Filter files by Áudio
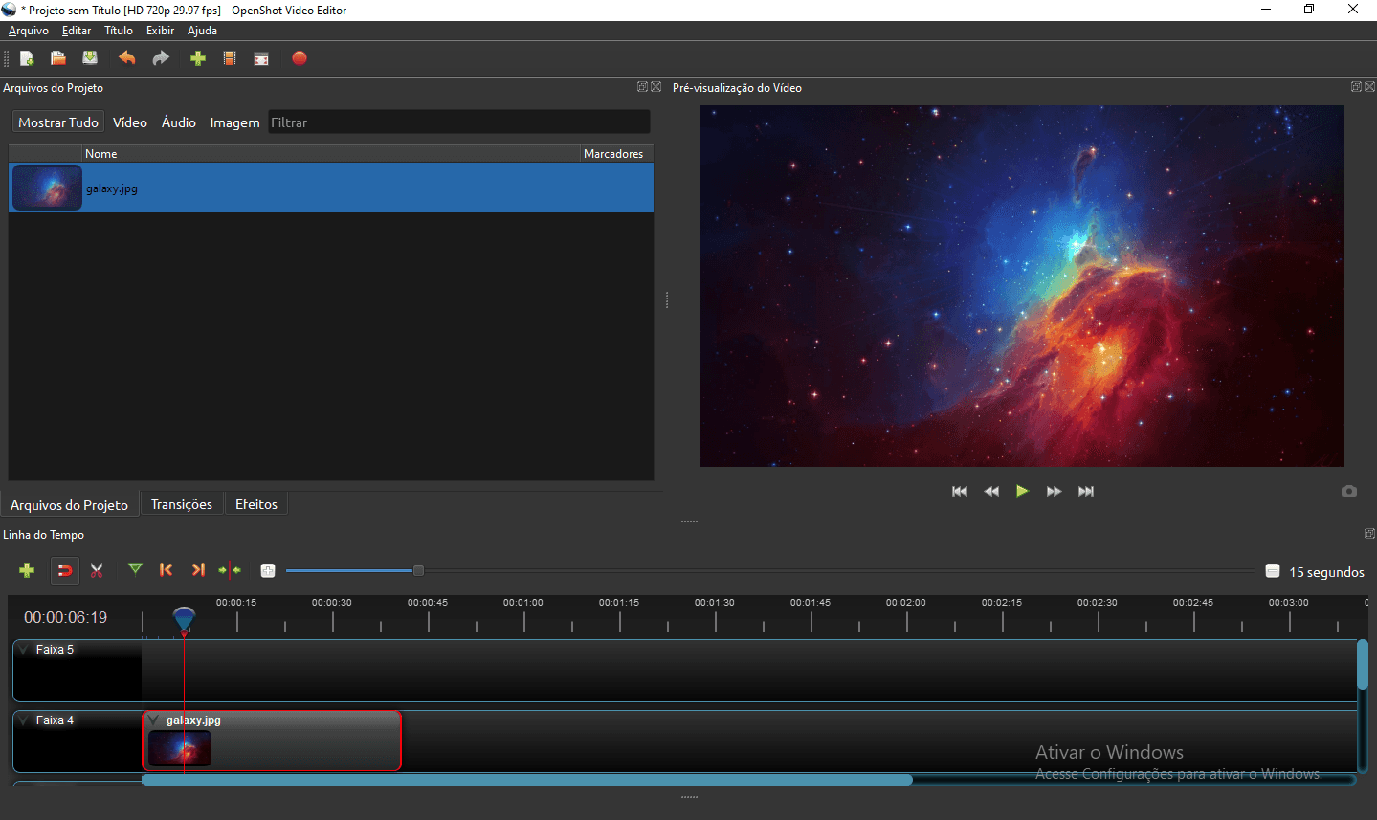 click(x=179, y=122)
